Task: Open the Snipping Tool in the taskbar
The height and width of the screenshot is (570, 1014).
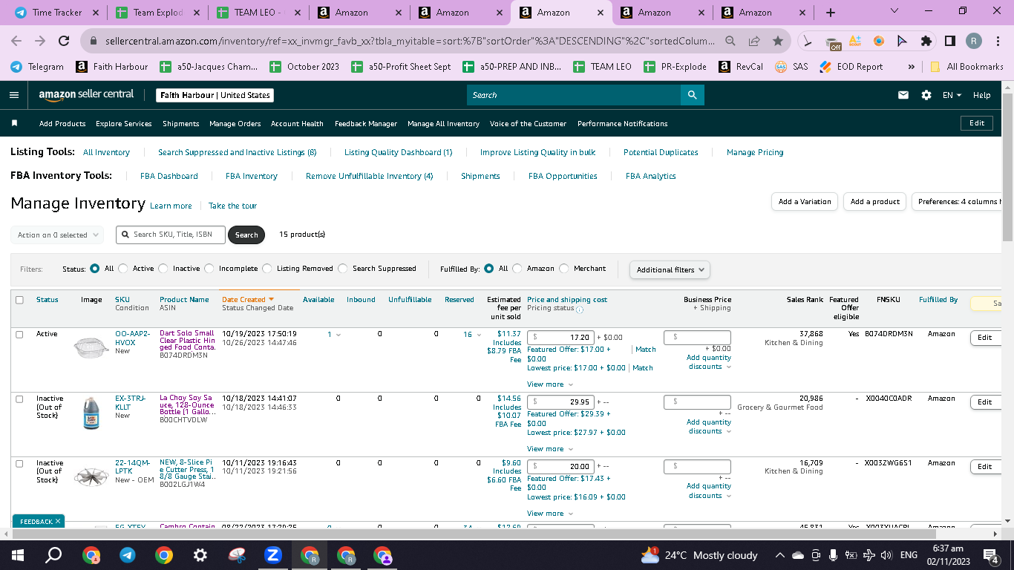Action: click(x=237, y=555)
